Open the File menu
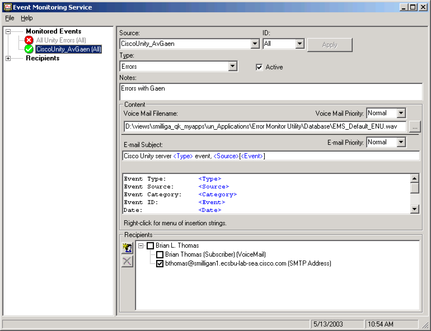 (x=10, y=18)
